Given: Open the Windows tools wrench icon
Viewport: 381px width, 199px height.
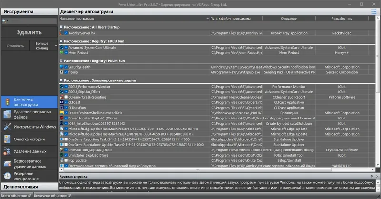Looking at the screenshot, I should tap(7, 127).
